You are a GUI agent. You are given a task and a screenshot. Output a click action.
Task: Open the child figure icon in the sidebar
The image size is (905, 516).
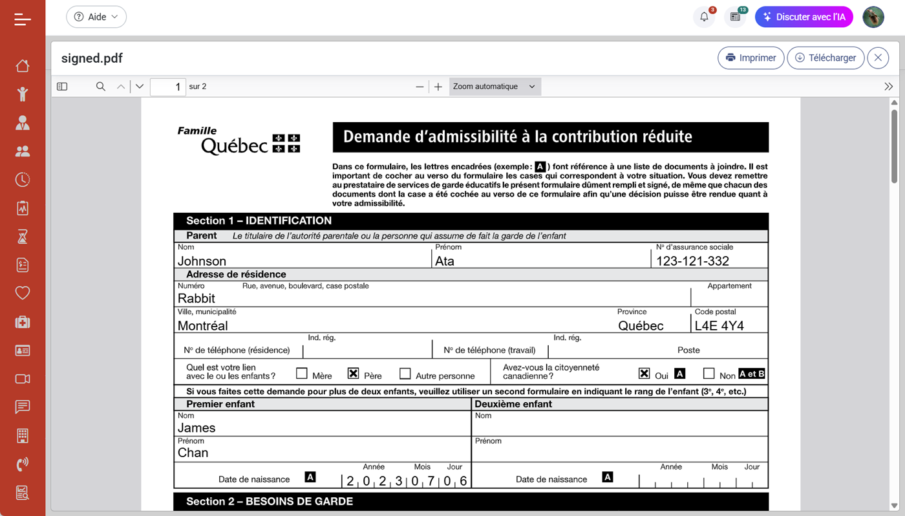pos(23,94)
